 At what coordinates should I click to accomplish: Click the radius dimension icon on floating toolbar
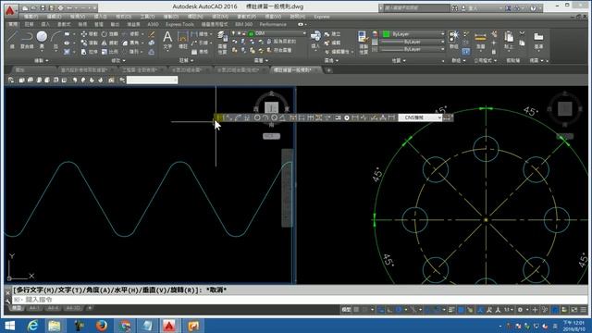(x=257, y=117)
